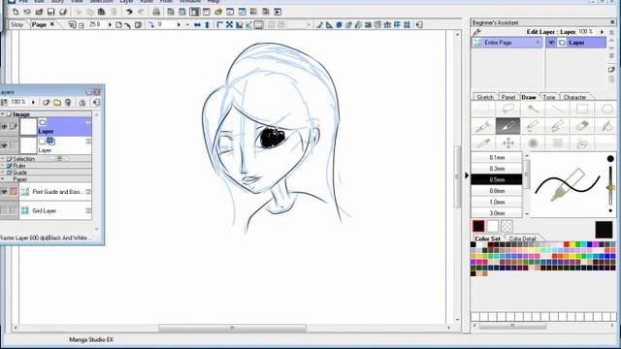Open zoom 25.0 dropdown arrow
This screenshot has height=349, width=621.
point(110,24)
